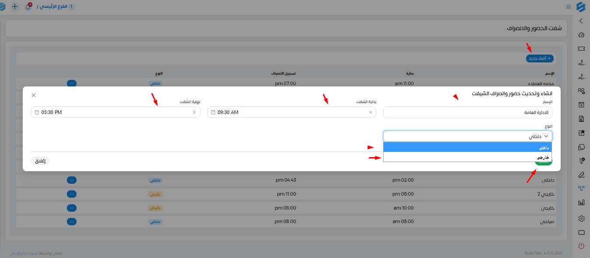
Task: Open the active org-chart sidebar icon
Action: (x=581, y=189)
